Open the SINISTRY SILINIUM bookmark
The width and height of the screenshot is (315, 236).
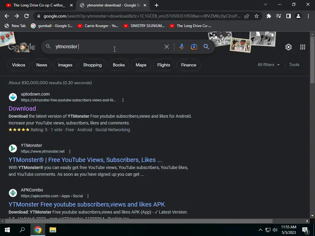pyautogui.click(x=144, y=26)
